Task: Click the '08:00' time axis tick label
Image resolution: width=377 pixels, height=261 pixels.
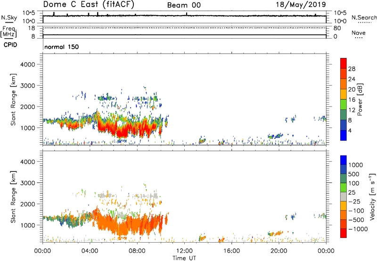Action: click(x=137, y=251)
